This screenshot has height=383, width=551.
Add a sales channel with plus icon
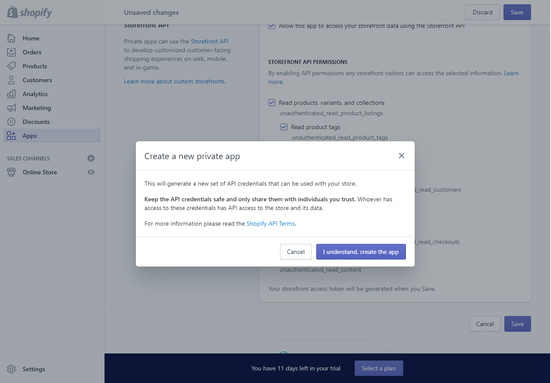tap(91, 158)
